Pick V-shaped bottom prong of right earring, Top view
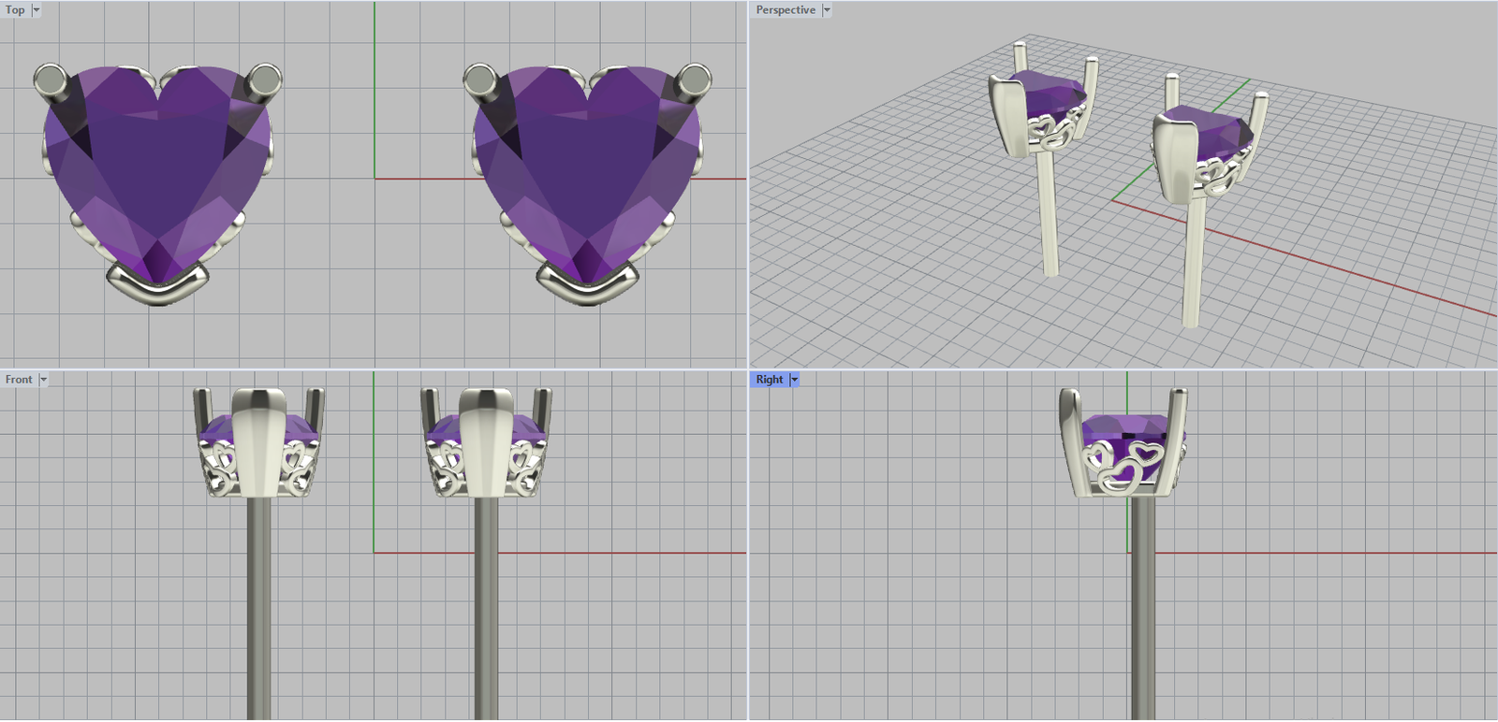Image resolution: width=1498 pixels, height=722 pixels. [587, 284]
